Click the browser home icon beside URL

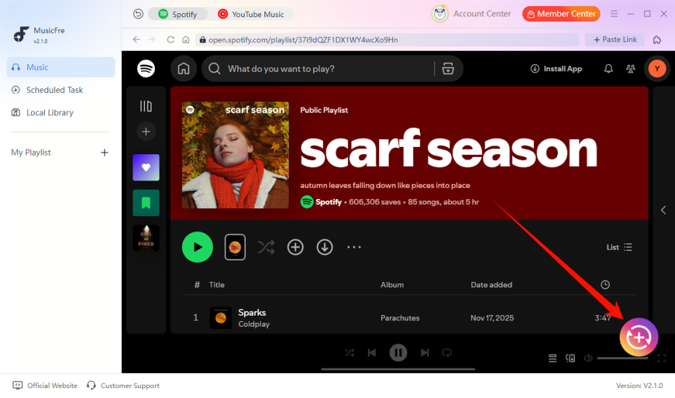tap(186, 40)
